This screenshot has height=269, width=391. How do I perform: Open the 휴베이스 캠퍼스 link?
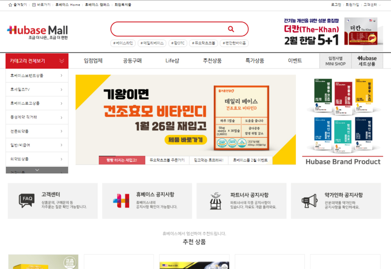pos(97,5)
